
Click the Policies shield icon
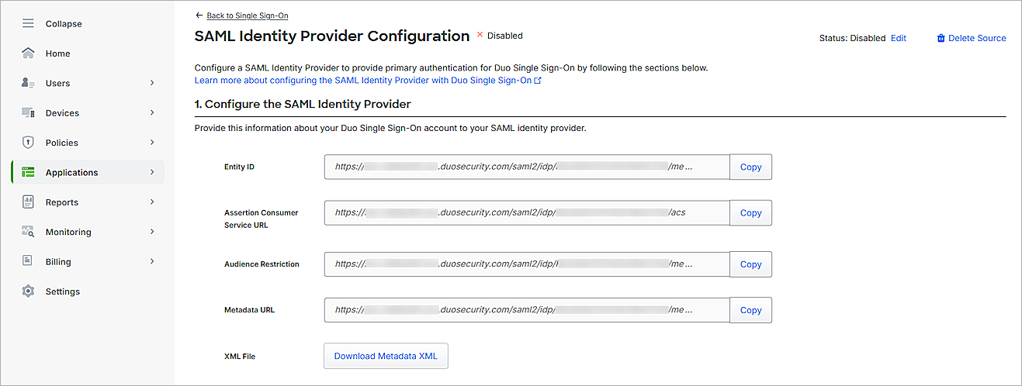29,143
